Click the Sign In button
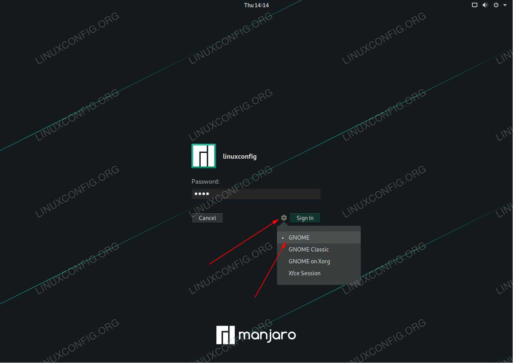The height and width of the screenshot is (363, 513). coord(305,218)
